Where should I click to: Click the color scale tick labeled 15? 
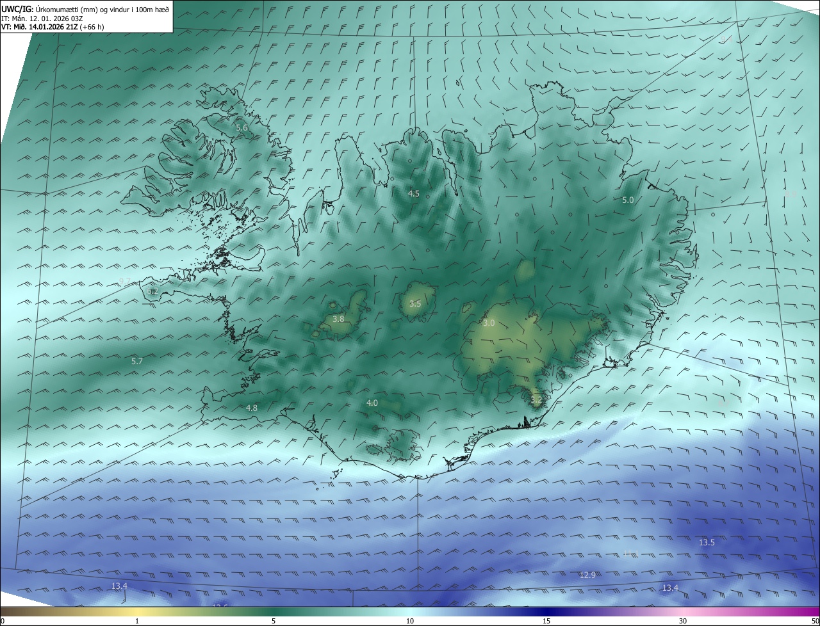coord(546,621)
